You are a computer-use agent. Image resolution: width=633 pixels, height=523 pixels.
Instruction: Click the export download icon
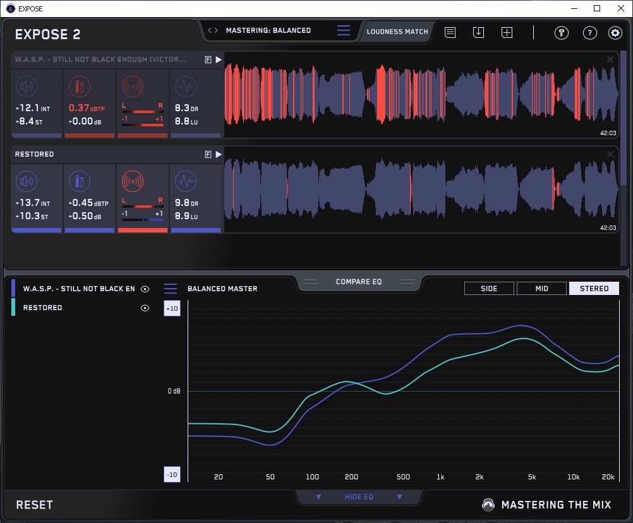[478, 33]
